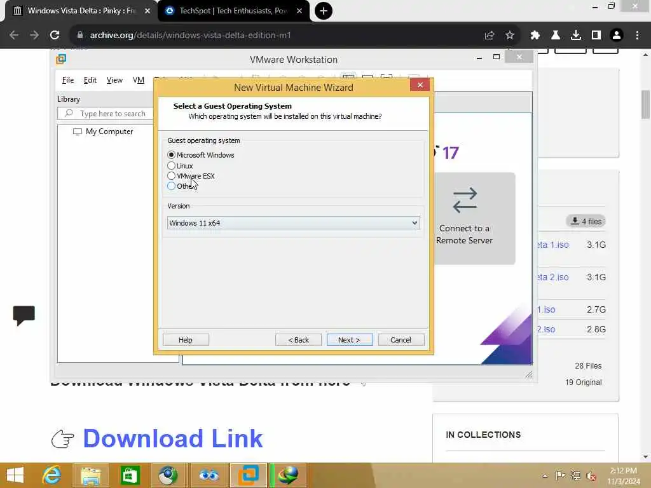
Task: Close the Windows Vista Delta tab
Action: pos(147,11)
